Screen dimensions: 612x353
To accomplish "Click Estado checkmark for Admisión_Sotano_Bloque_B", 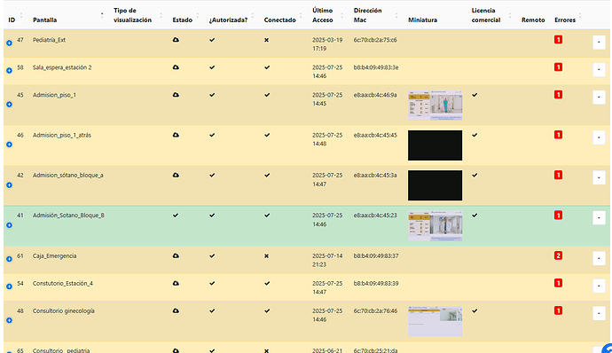I will point(176,216).
